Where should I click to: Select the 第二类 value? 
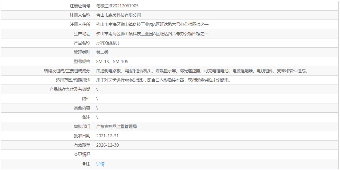(102, 52)
